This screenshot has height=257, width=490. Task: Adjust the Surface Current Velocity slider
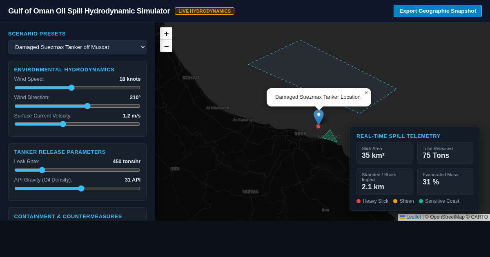77,124
